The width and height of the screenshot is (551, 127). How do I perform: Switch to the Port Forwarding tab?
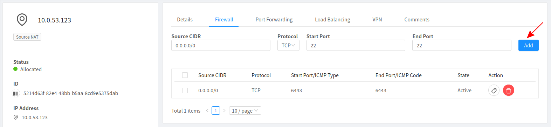coord(274,20)
